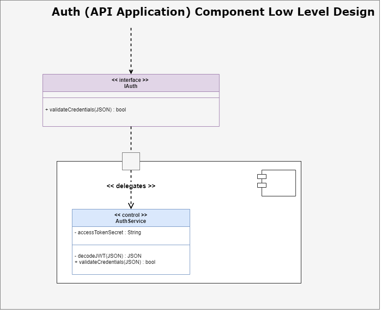Click the port square on the component boundary
This screenshot has width=392, height=310.
click(131, 161)
